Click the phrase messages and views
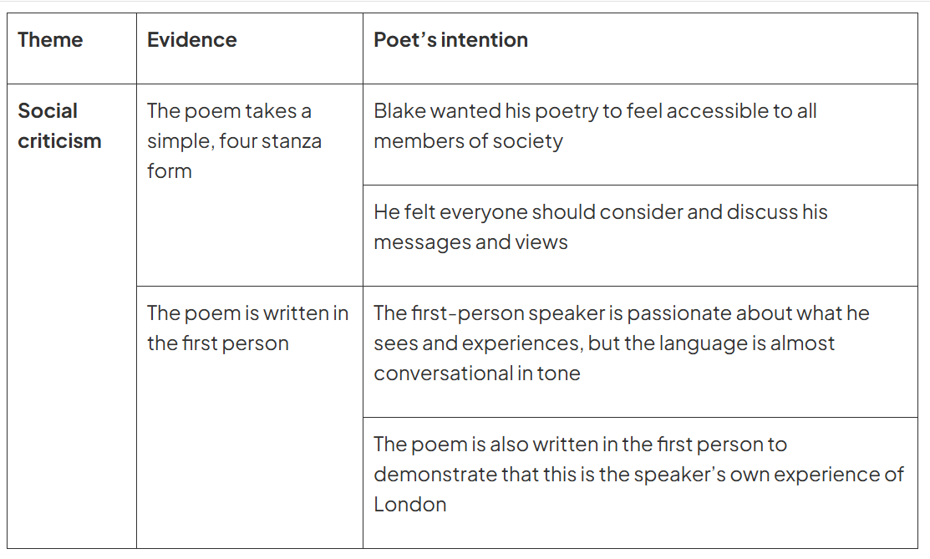Image resolution: width=930 pixels, height=559 pixels. pos(470,242)
